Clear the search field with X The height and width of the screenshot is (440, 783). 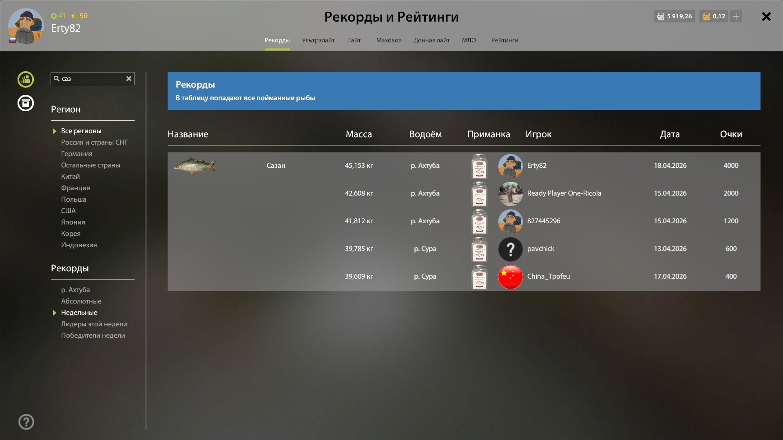pyautogui.click(x=129, y=79)
